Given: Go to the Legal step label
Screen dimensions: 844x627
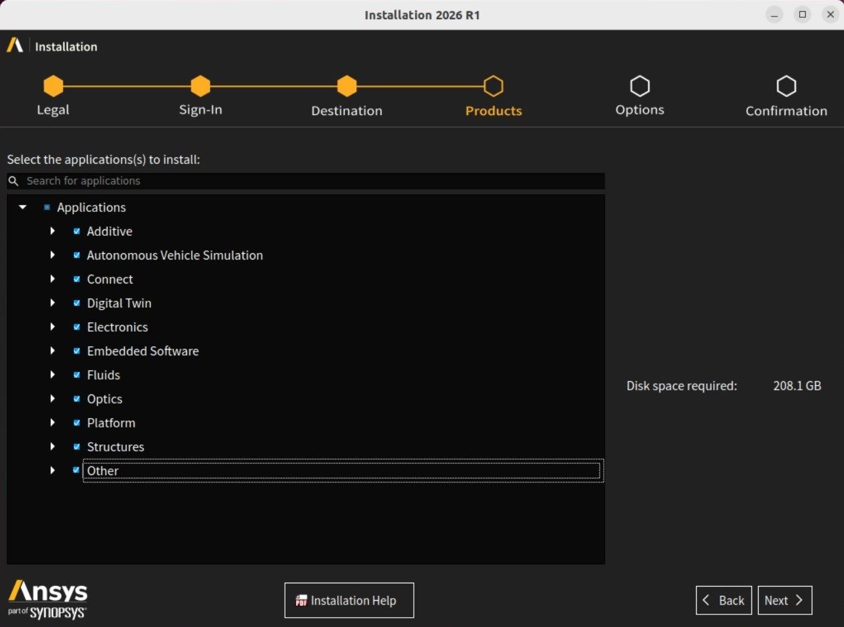Looking at the screenshot, I should [x=53, y=110].
